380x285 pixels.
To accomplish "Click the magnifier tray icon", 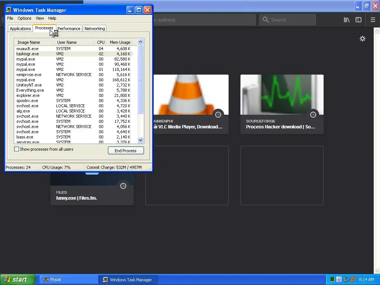I will 353,279.
